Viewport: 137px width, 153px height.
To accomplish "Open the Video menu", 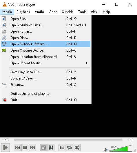I will 53,12.
